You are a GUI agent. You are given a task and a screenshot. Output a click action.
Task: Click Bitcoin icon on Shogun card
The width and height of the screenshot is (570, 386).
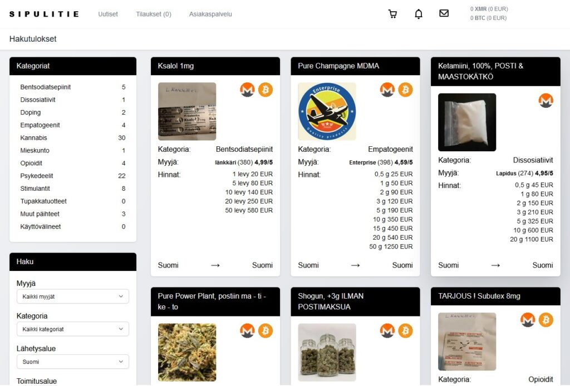coord(405,331)
